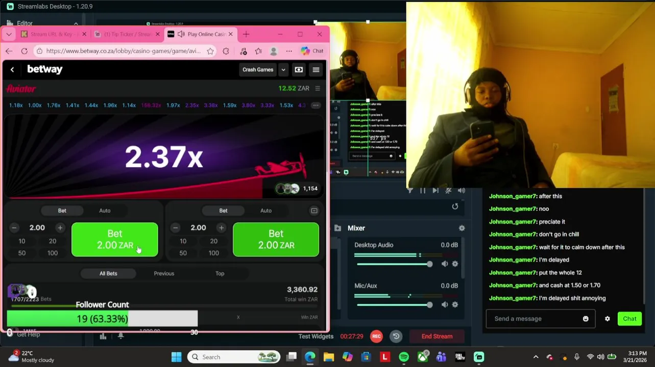Open Edge profile avatar
Image resolution: width=655 pixels, height=367 pixels.
pyautogui.click(x=274, y=51)
